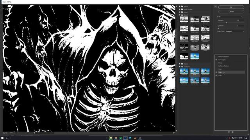Hide the bottom Grain effect layer
250x140 pixels.
coord(216,75)
